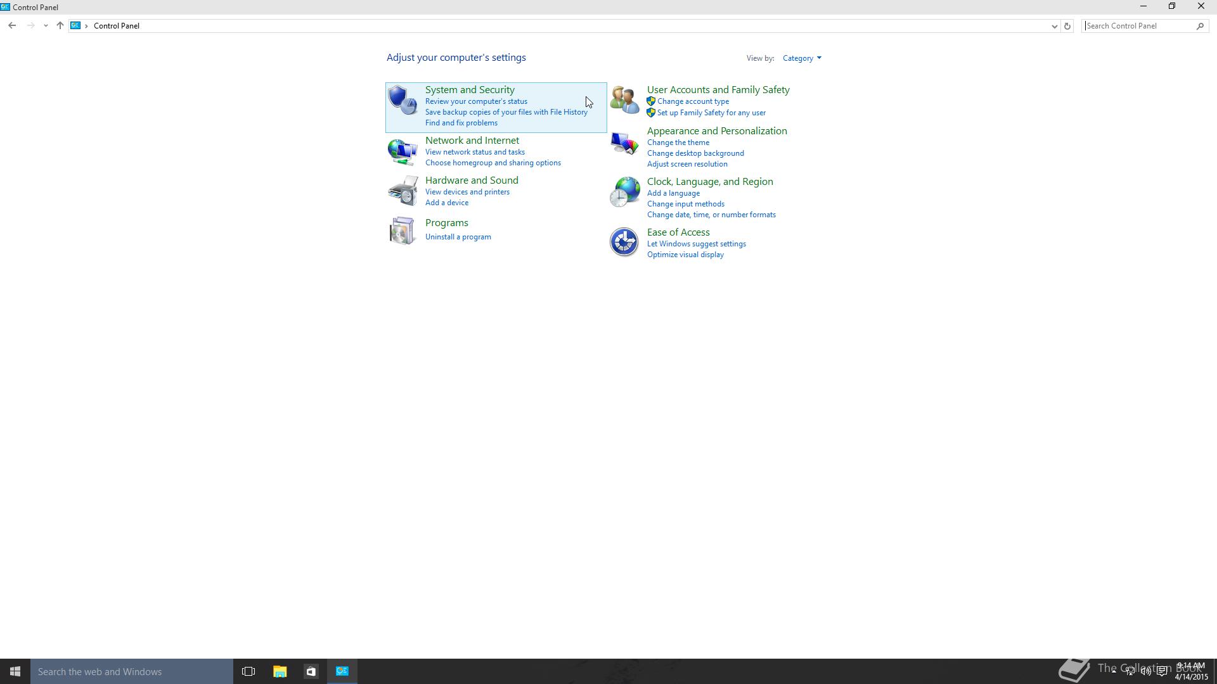
Task: Go up one level with the Up arrow
Action: pos(60,26)
